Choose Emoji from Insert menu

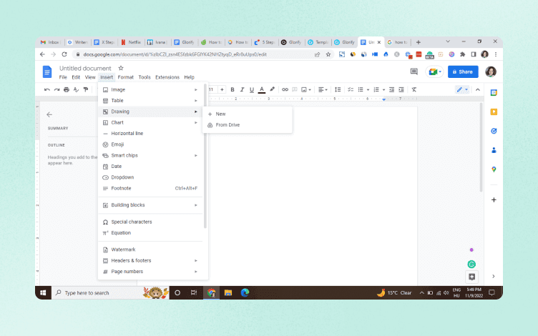[x=151, y=144]
